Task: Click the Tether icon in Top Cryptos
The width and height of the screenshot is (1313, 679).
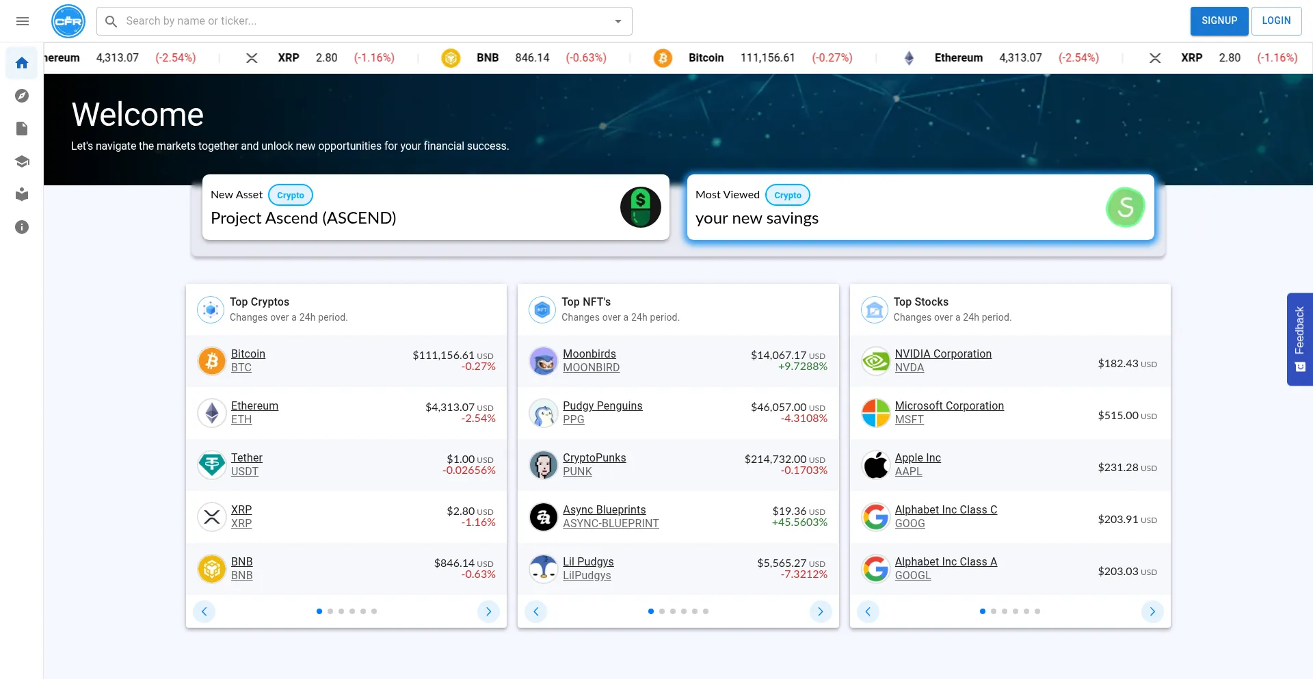Action: click(x=212, y=465)
